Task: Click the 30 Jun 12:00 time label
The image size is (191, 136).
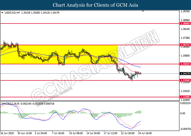Action: 25,133
